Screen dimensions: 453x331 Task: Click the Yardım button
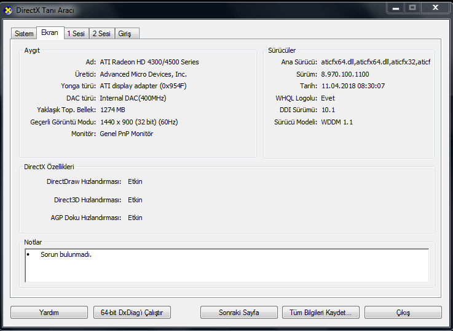[x=49, y=313]
